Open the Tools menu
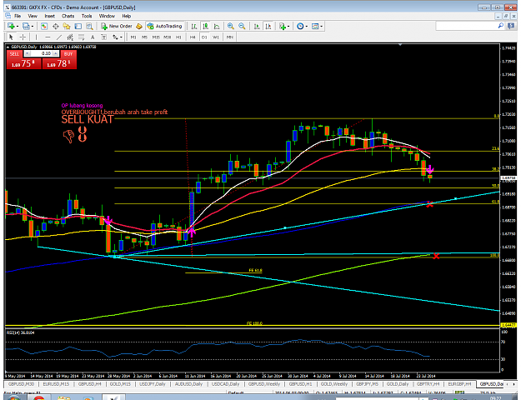The height and width of the screenshot is (400, 521). 87,16
